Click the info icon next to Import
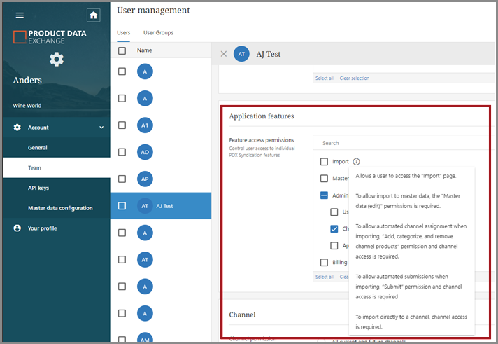The width and height of the screenshot is (498, 344). click(356, 161)
